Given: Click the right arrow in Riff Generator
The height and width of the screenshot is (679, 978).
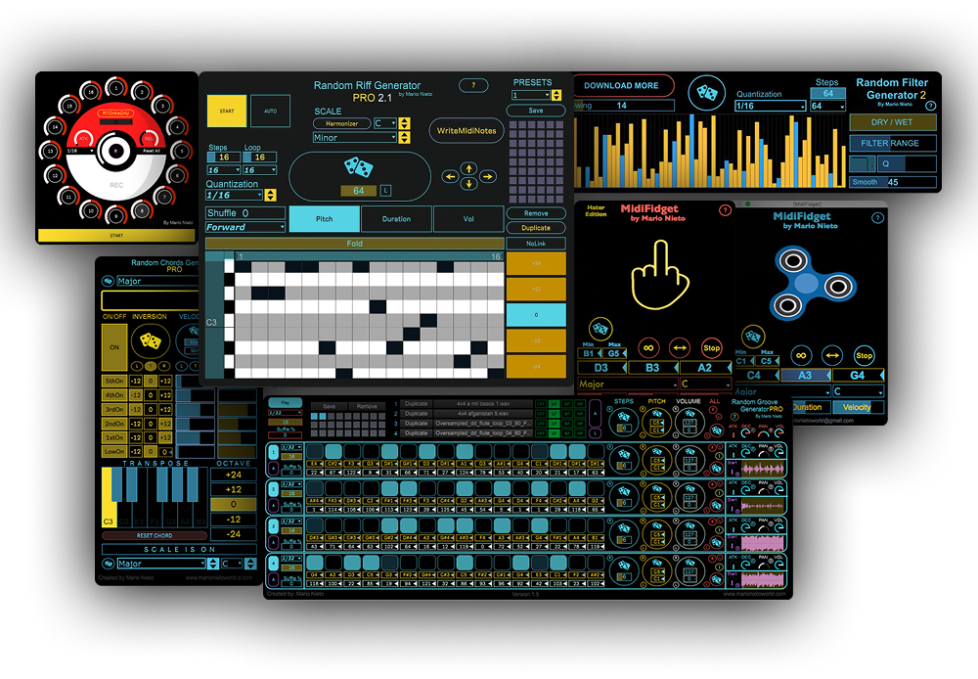Looking at the screenshot, I should 488,177.
